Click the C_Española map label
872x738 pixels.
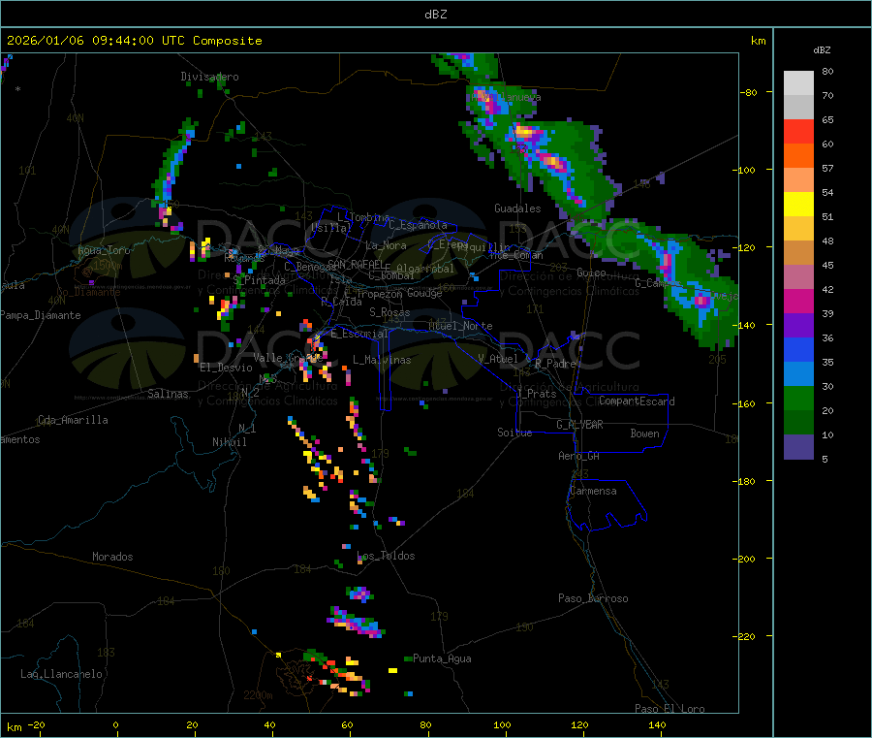[418, 225]
